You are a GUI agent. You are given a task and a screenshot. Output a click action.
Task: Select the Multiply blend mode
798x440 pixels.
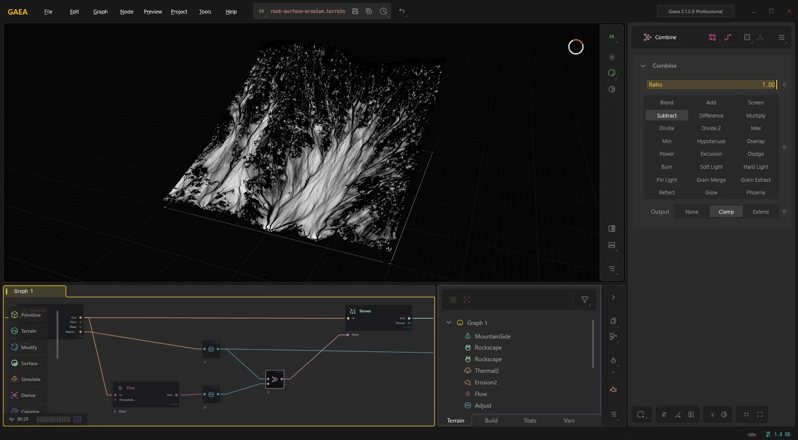pos(755,116)
